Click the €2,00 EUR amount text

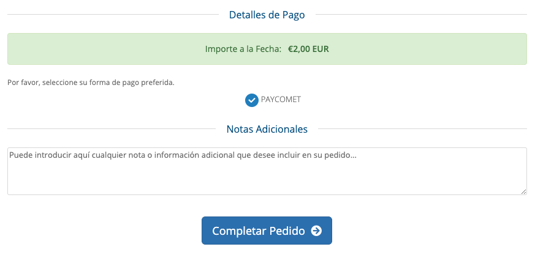coord(308,49)
